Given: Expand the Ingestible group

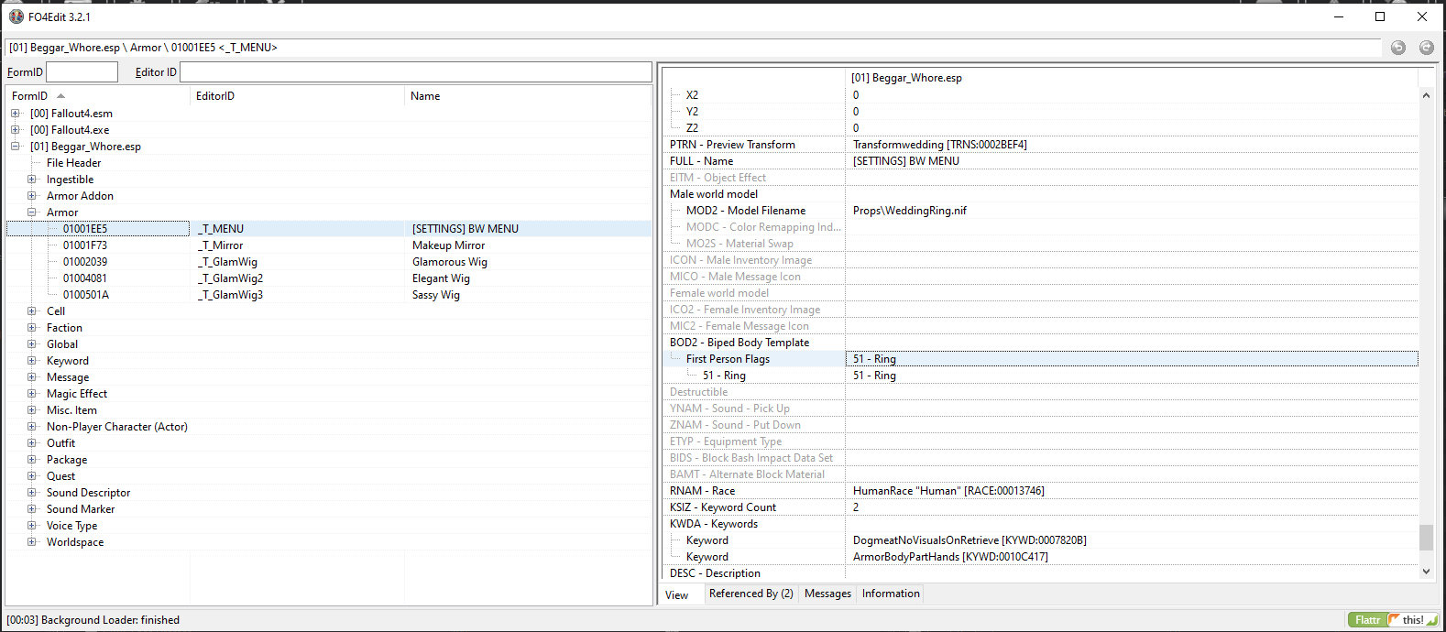Looking at the screenshot, I should [x=31, y=180].
